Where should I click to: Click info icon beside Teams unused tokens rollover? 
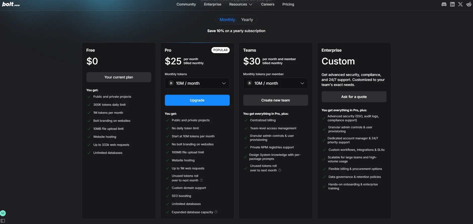coord(280,170)
